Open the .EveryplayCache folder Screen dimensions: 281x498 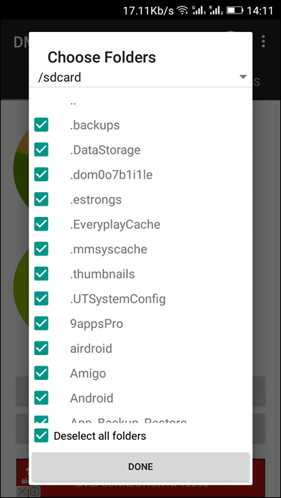click(115, 224)
